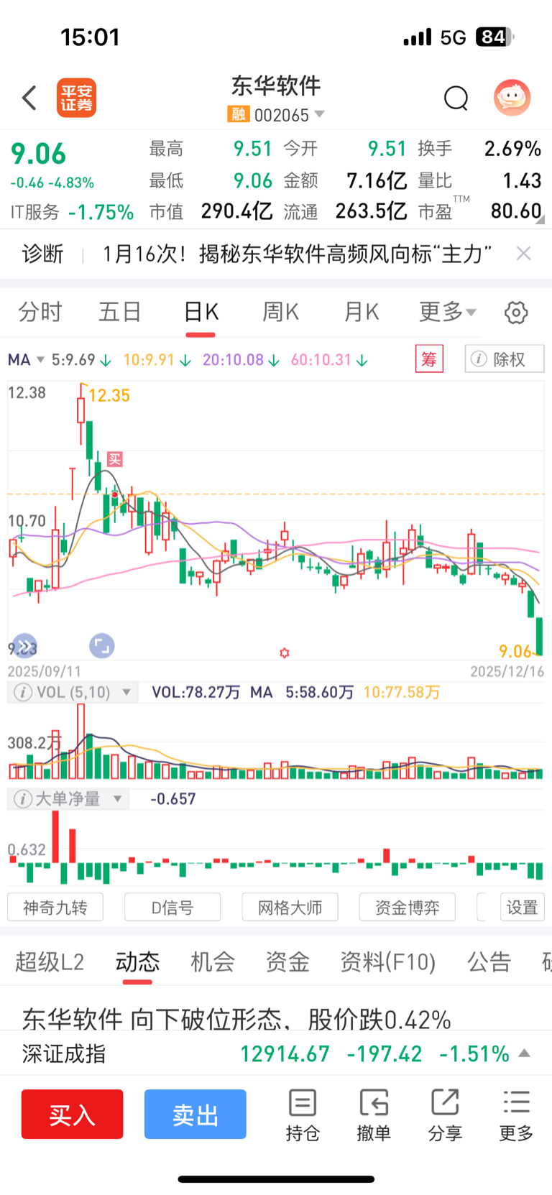
Task: Switch to the 超级L2 tab
Action: [x=50, y=961]
